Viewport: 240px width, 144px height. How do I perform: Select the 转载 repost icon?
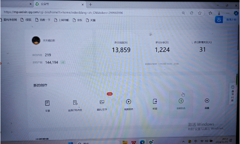point(155,101)
